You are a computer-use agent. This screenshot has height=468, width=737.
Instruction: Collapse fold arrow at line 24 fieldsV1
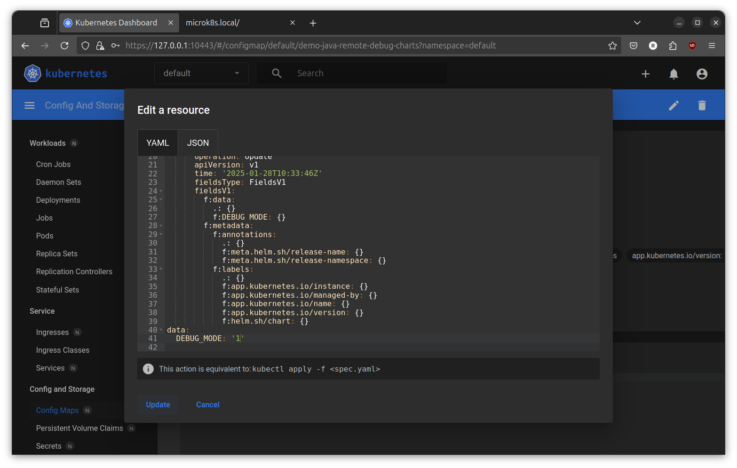161,191
